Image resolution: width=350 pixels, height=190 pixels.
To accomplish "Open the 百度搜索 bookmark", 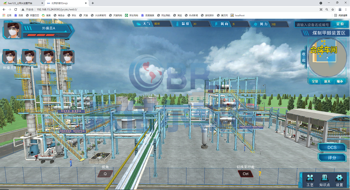I will (147, 16).
